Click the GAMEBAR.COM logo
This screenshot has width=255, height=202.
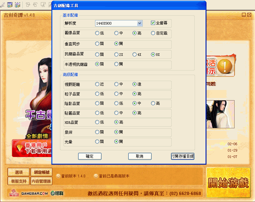[35, 193]
